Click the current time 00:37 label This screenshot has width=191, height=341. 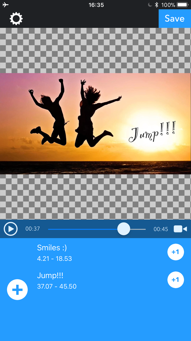point(33,229)
